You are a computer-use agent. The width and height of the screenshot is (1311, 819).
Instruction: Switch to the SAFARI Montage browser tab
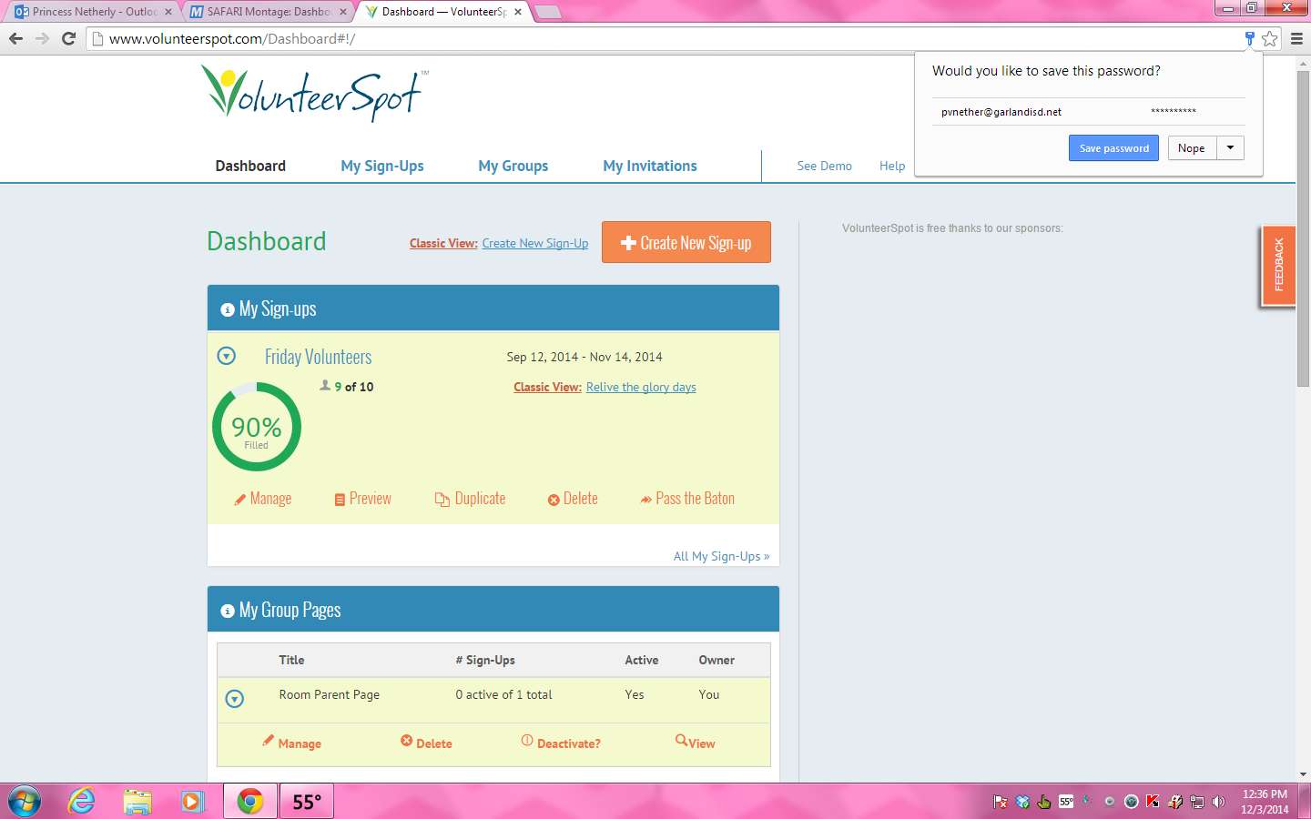coord(268,12)
